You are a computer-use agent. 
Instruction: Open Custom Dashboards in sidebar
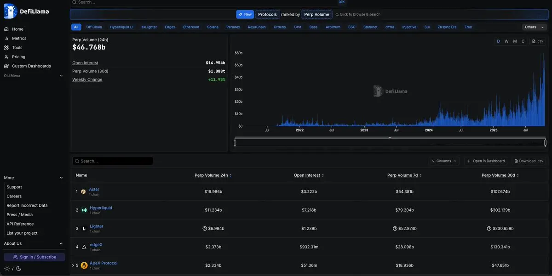click(x=31, y=66)
